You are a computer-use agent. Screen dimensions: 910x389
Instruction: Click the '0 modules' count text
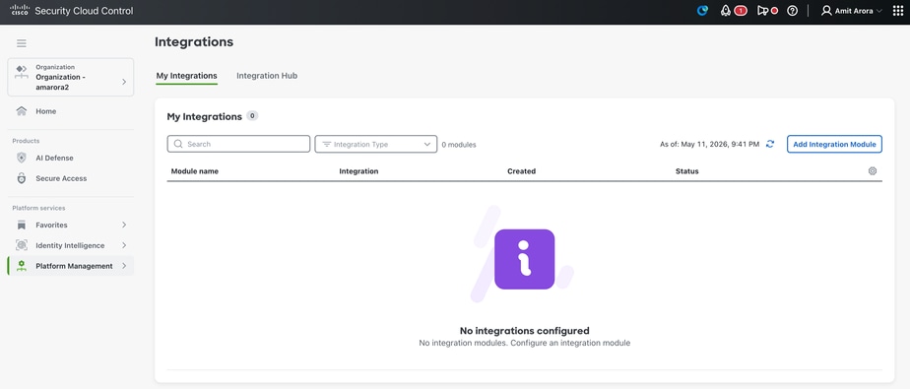[459, 145]
